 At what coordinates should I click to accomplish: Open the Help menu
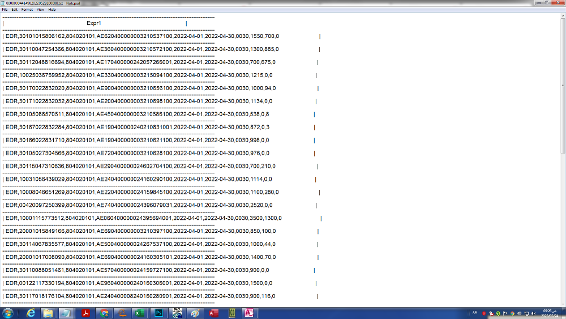coord(52,10)
